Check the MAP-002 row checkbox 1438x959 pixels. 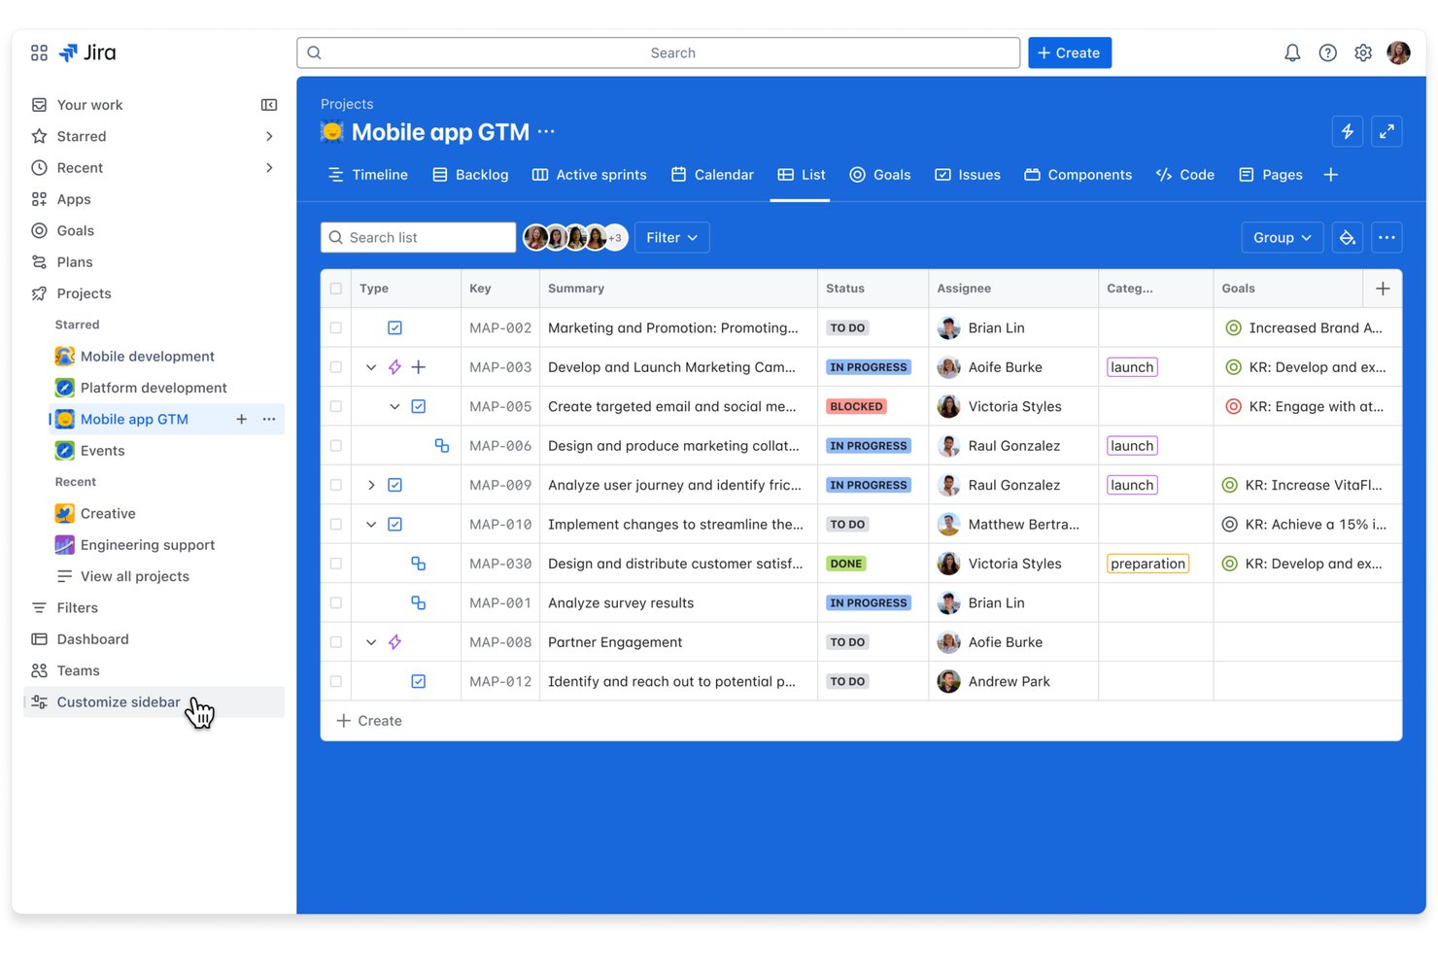[x=336, y=328]
